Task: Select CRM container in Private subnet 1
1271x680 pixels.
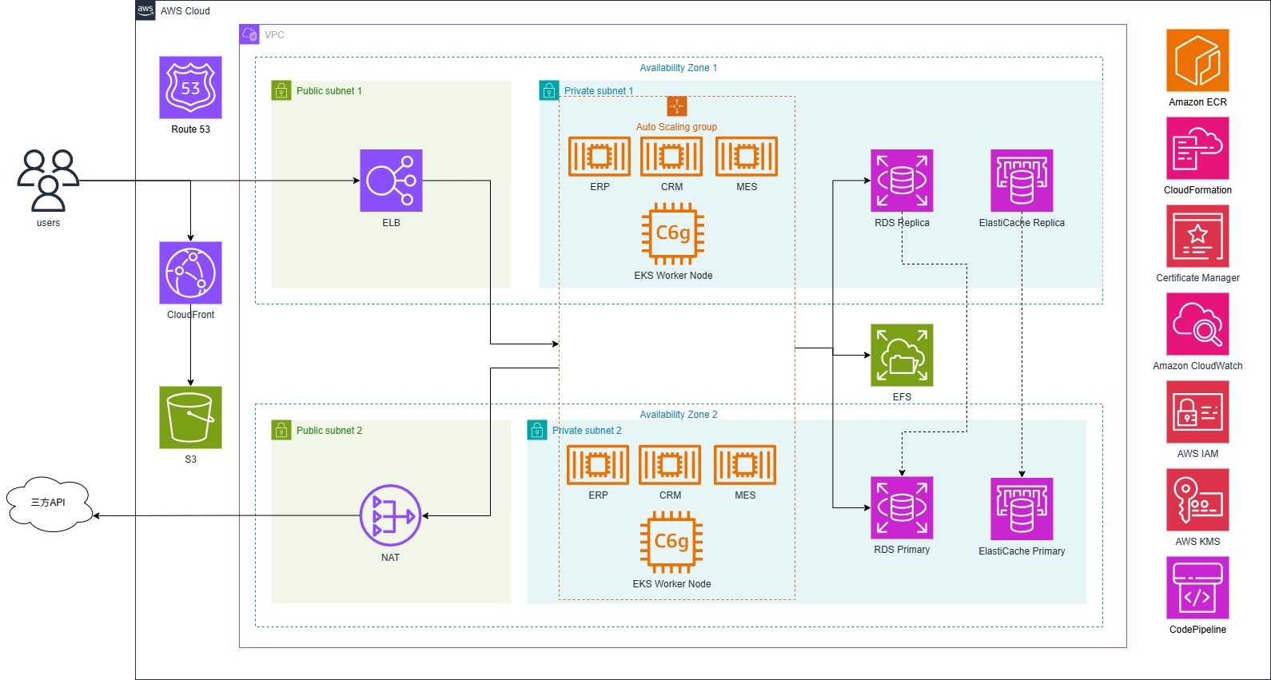Action: (671, 157)
